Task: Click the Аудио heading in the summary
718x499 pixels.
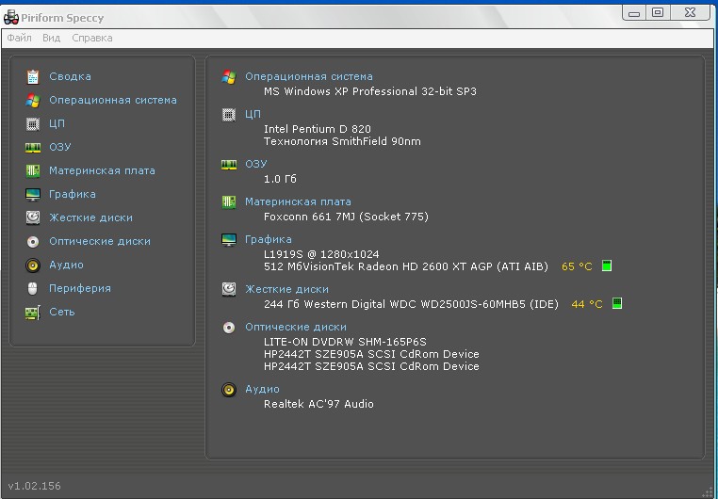Action: 262,389
